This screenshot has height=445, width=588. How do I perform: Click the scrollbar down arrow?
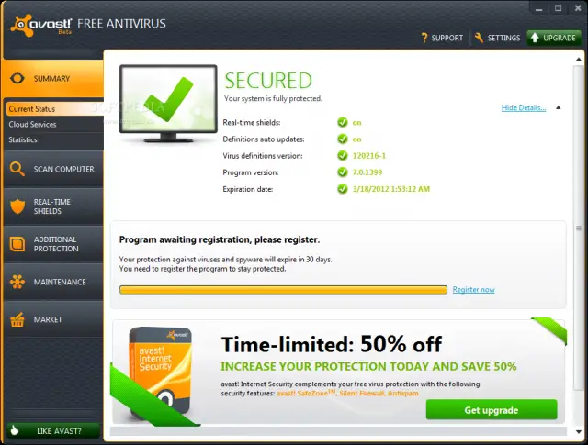point(579,431)
